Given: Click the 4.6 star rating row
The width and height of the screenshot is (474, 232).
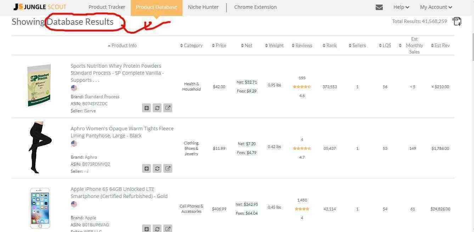Looking at the screenshot, I should click(x=302, y=87).
